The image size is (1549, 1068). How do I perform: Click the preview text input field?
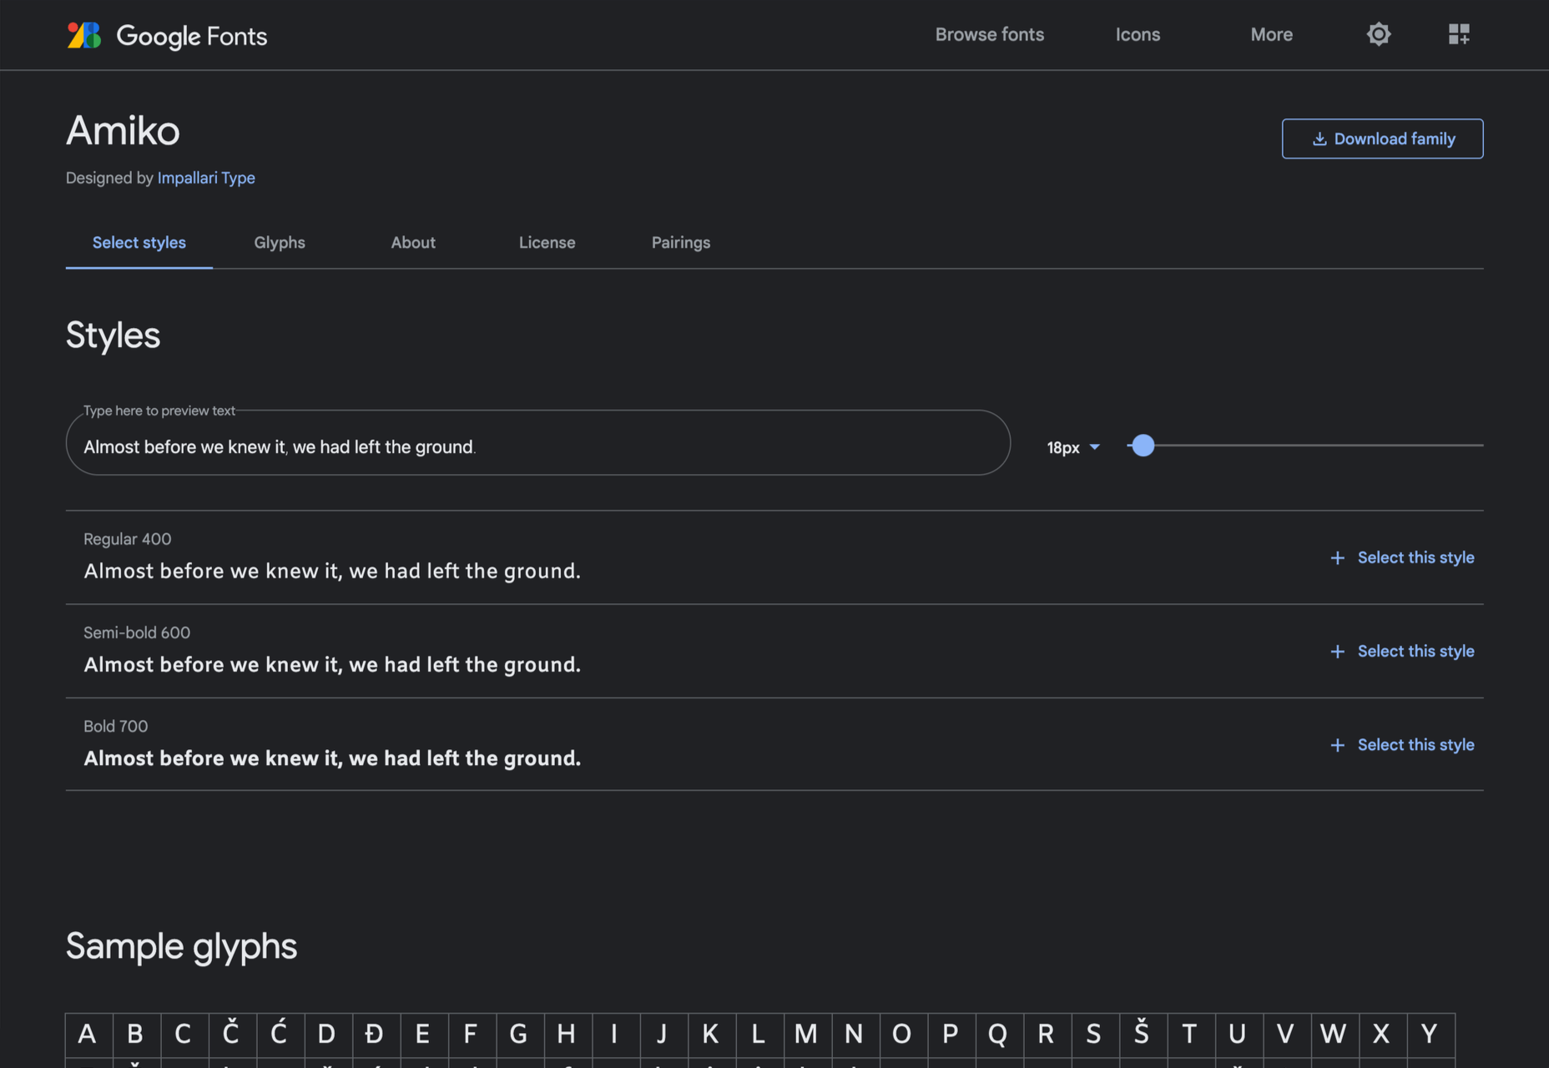[x=538, y=443]
